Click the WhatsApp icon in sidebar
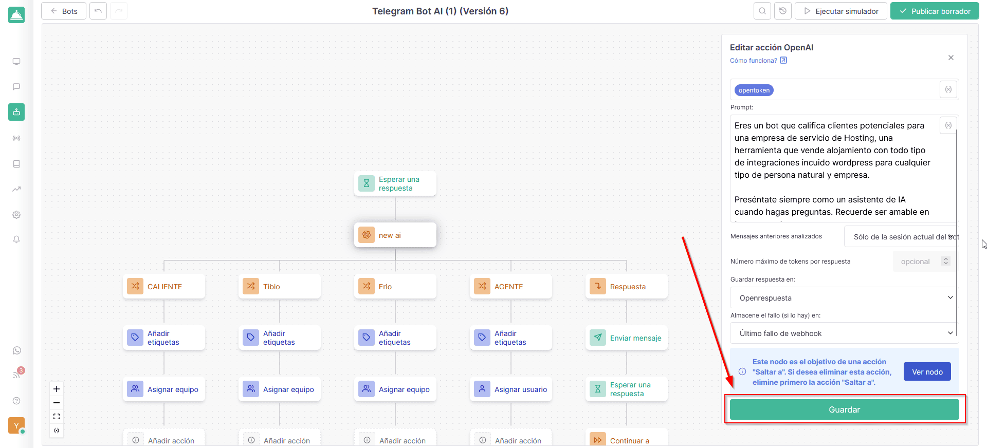The width and height of the screenshot is (987, 448). click(x=17, y=350)
